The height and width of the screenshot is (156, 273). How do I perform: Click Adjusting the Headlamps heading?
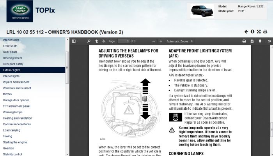128,53
